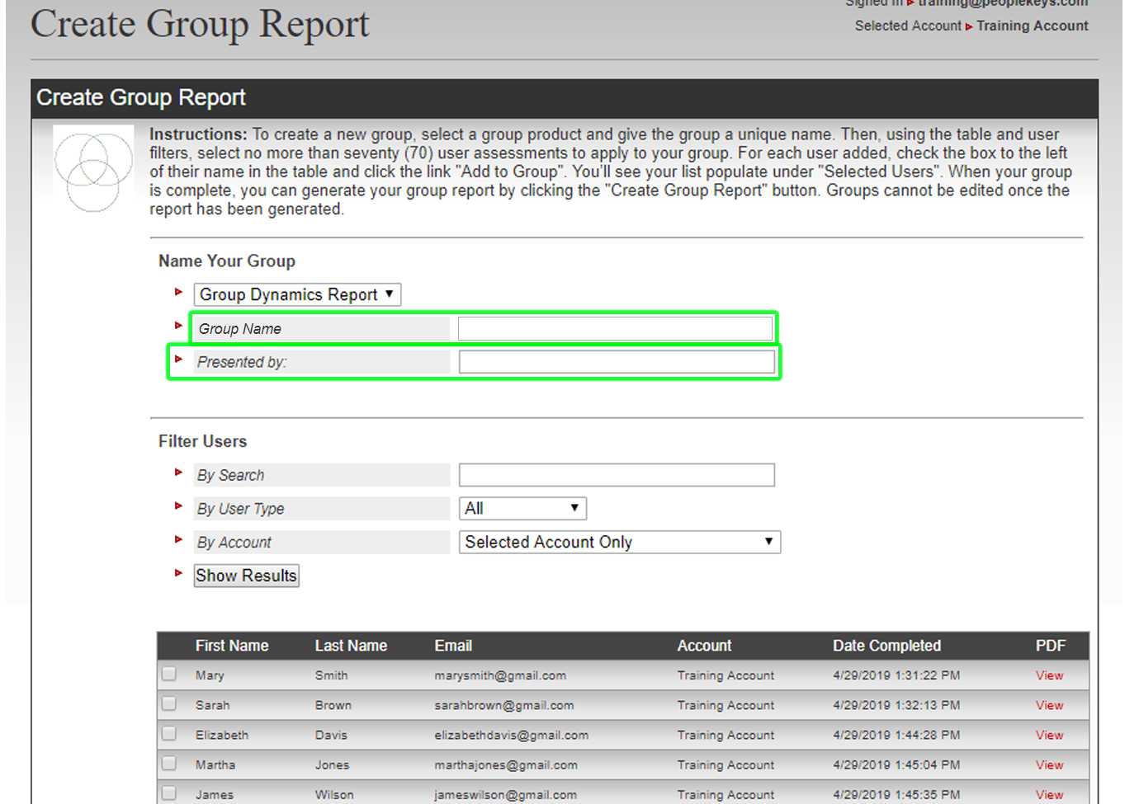The image size is (1139, 804).
Task: Check the box next to Sarah Brown
Action: pyautogui.click(x=168, y=703)
